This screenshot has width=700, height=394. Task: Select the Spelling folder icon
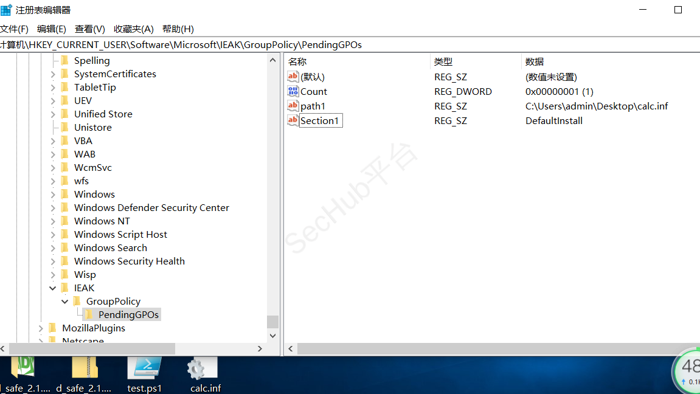64,60
